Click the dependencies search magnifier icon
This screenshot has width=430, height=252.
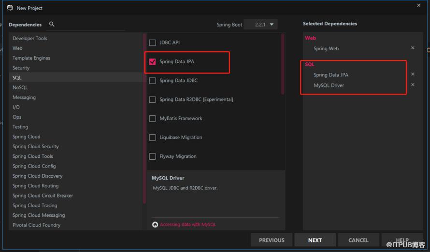click(x=52, y=24)
